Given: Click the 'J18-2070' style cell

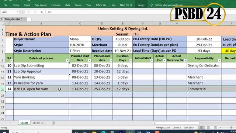Looking at the screenshot, I should [x=80, y=45].
